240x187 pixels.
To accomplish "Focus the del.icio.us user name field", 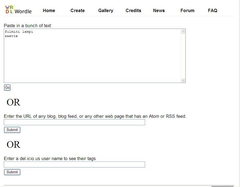I will pyautogui.click(x=74, y=165).
